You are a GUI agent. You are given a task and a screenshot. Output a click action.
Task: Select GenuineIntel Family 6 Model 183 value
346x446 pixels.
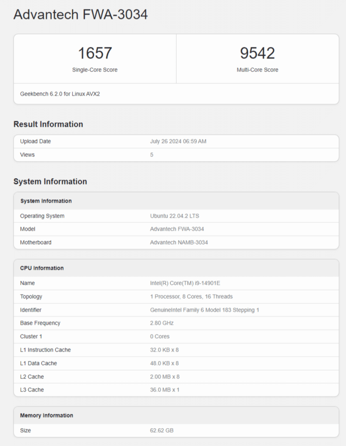pyautogui.click(x=205, y=310)
